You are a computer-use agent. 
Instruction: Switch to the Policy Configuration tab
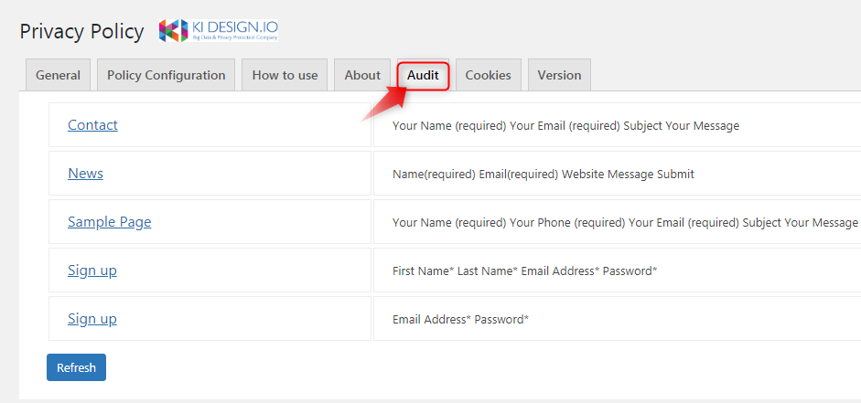point(167,75)
